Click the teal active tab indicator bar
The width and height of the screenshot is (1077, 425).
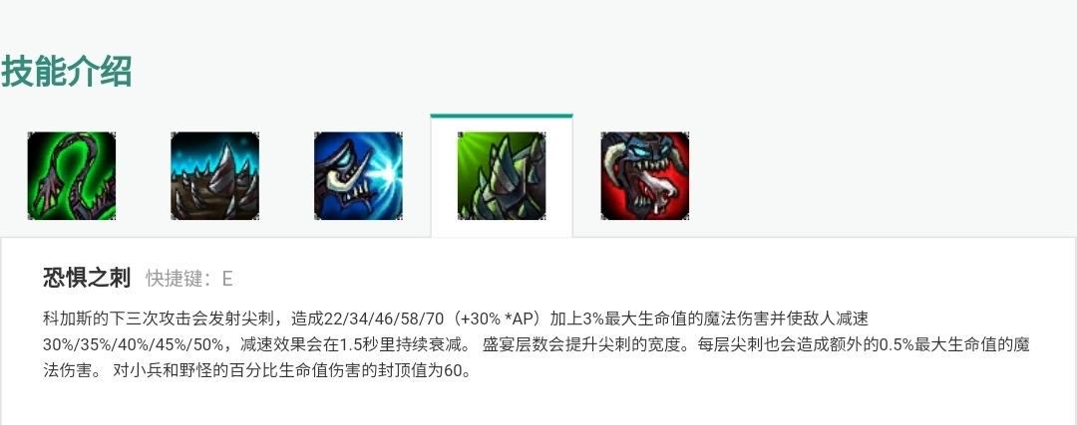[x=502, y=115]
